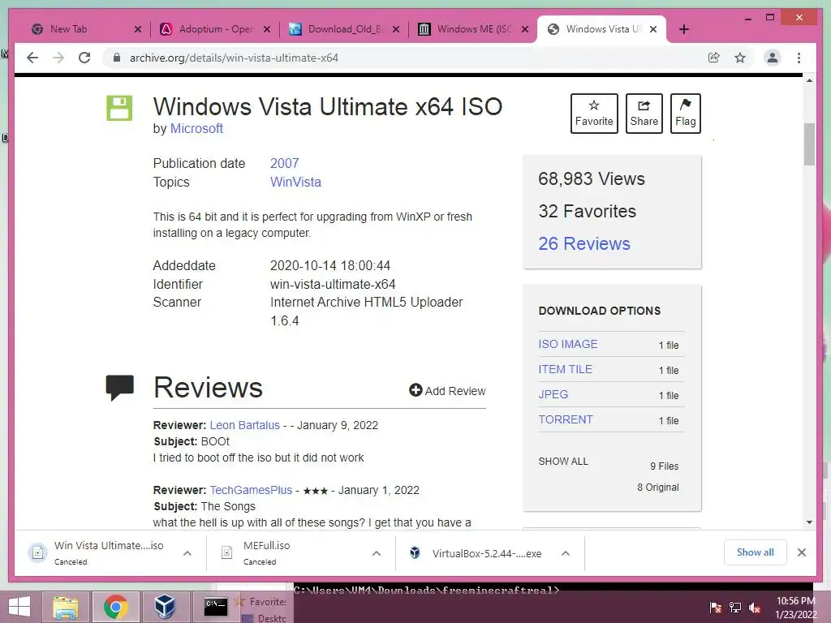The width and height of the screenshot is (831, 623).
Task: Open VirtualBox from the taskbar
Action: coord(164,607)
